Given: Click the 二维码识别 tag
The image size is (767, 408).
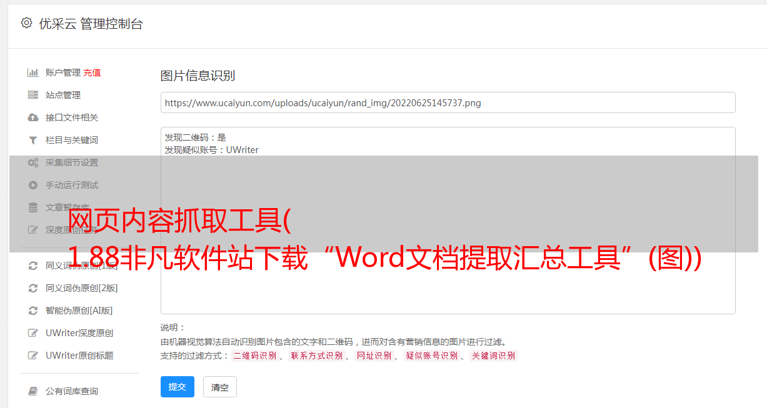Looking at the screenshot, I should [254, 356].
